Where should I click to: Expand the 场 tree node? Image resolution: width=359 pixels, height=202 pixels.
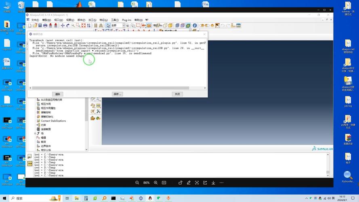click(35, 133)
